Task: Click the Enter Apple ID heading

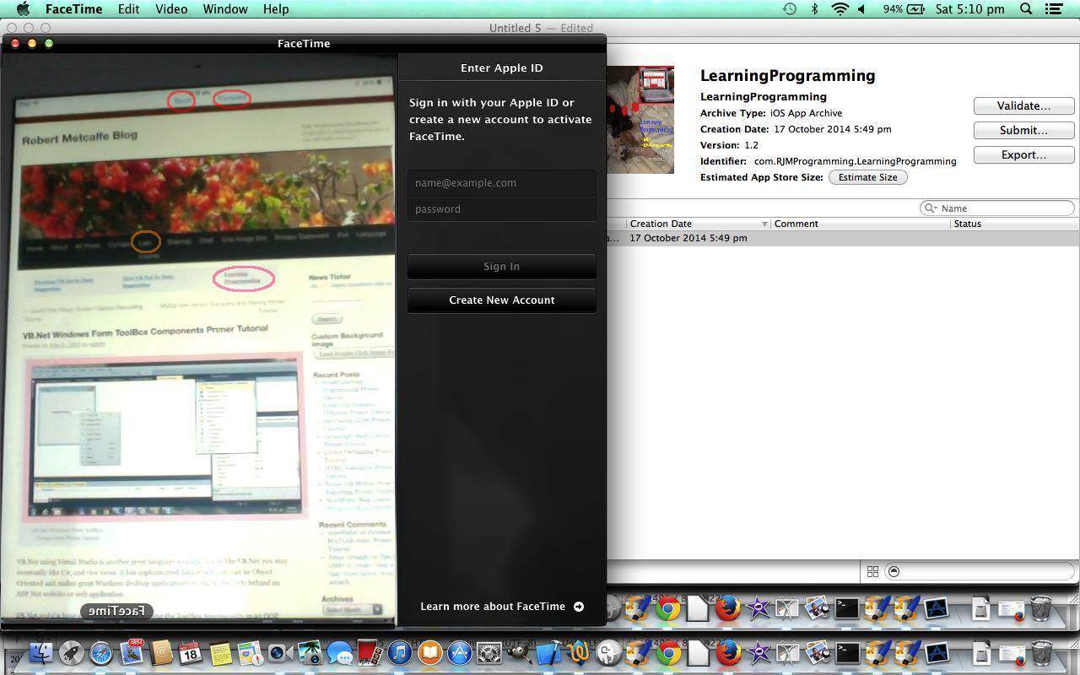Action: coord(501,68)
